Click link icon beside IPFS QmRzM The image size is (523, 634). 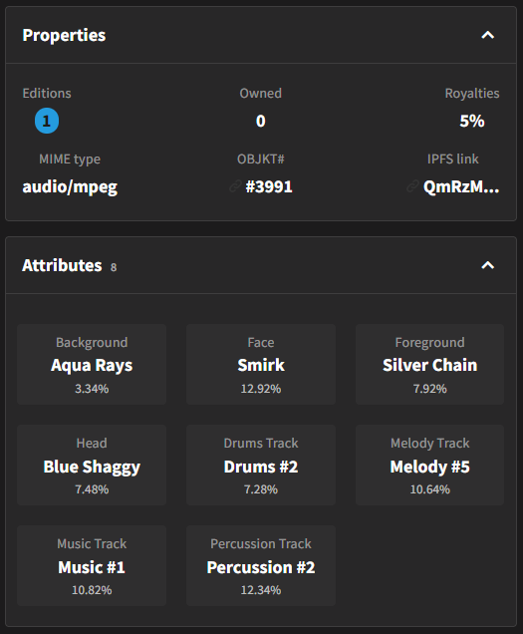pos(412,186)
